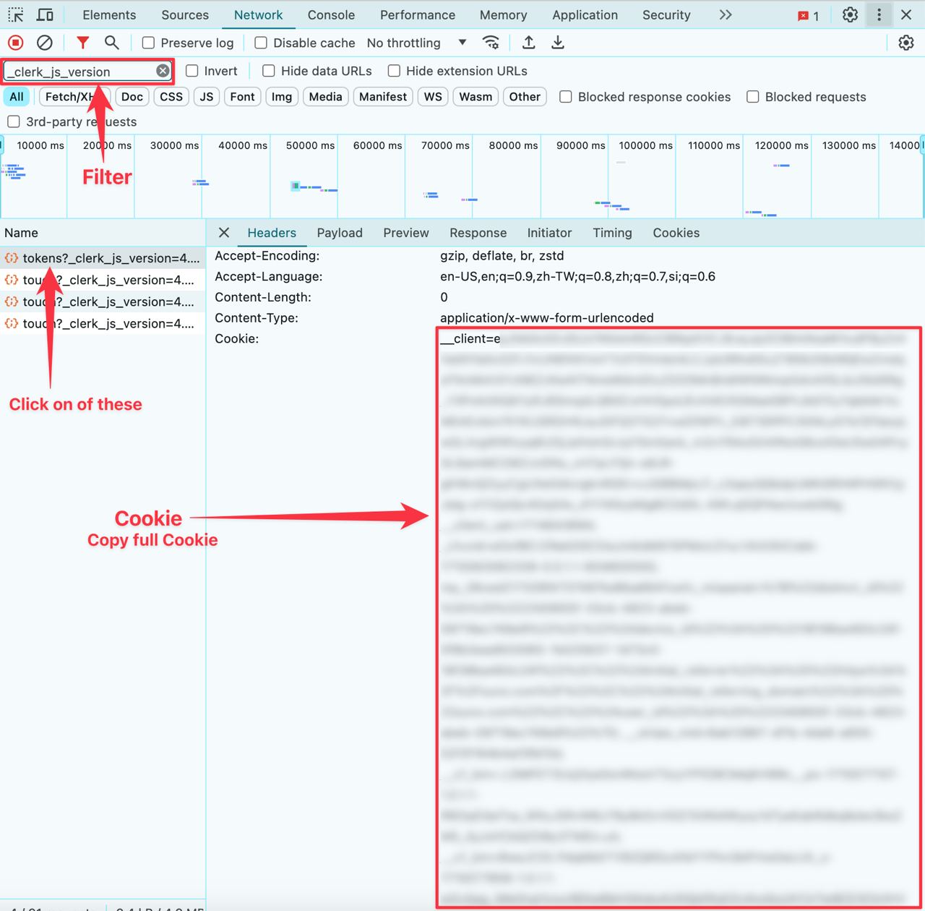The height and width of the screenshot is (911, 925).
Task: Click the Accept-Encoding value gzip, deflate
Action: pos(502,256)
